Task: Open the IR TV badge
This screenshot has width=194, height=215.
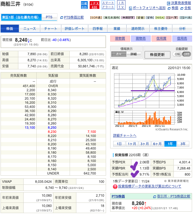Action: [x=121, y=5]
